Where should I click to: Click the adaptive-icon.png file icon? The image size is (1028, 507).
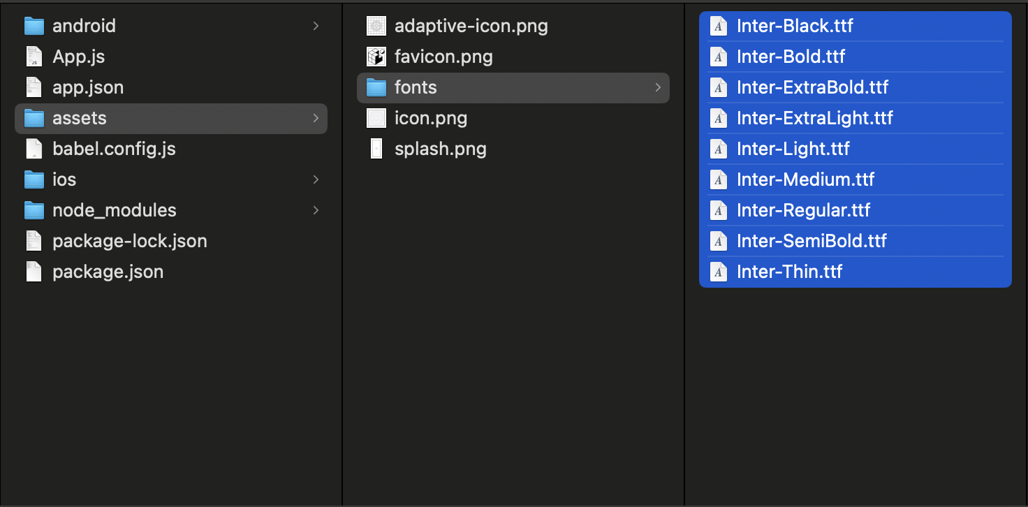tap(376, 26)
